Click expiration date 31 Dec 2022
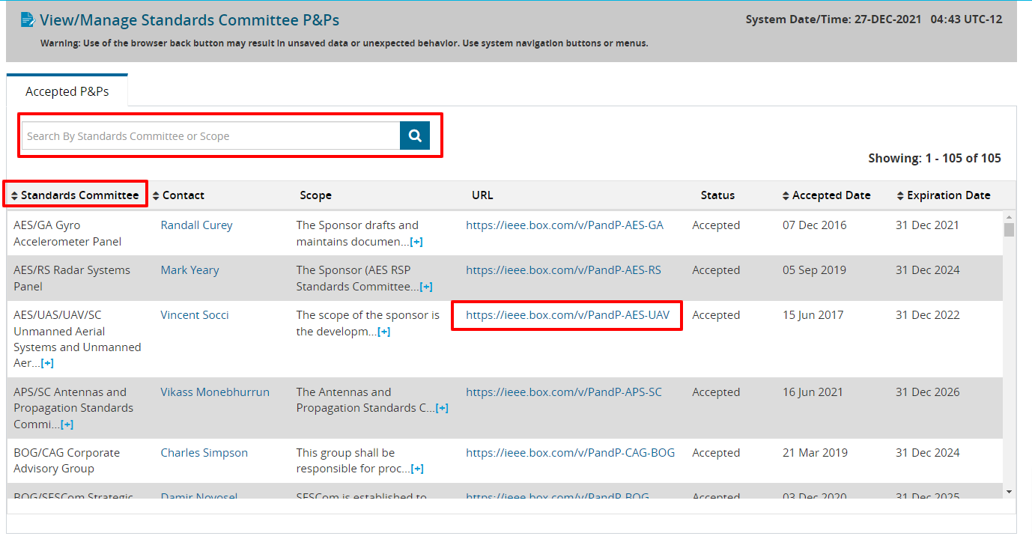 point(927,315)
